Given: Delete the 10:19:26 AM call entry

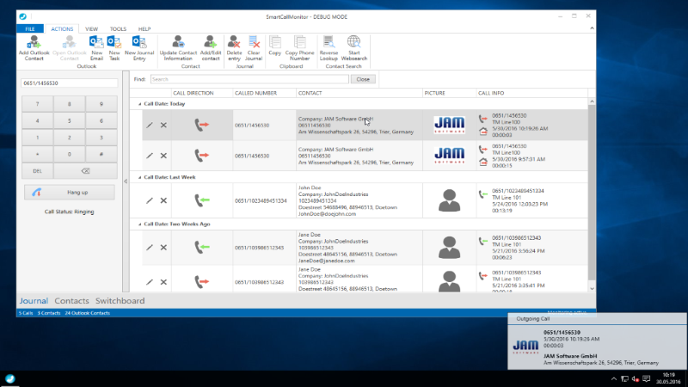Looking at the screenshot, I should (163, 125).
